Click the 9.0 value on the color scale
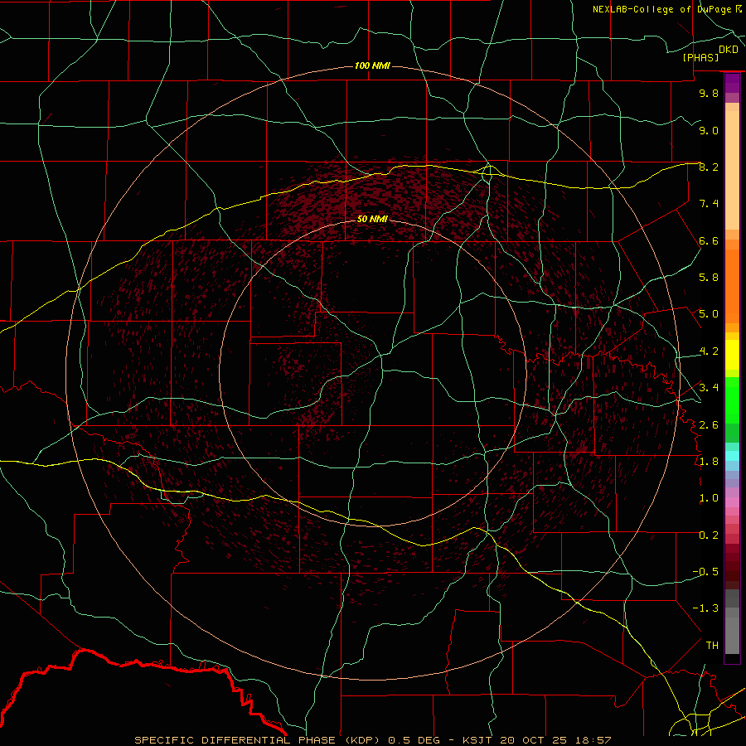 click(709, 130)
